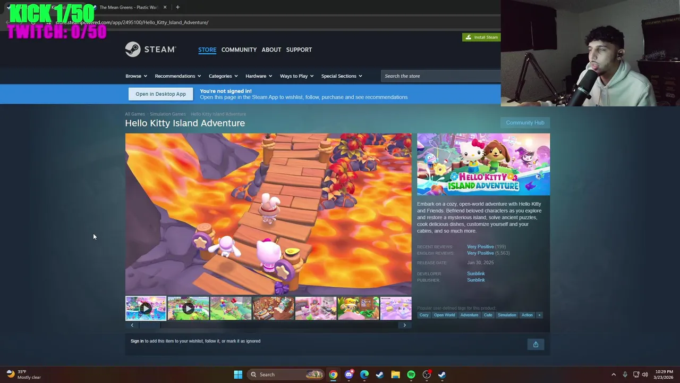Click the Open World tag
The height and width of the screenshot is (383, 680).
[x=445, y=315]
